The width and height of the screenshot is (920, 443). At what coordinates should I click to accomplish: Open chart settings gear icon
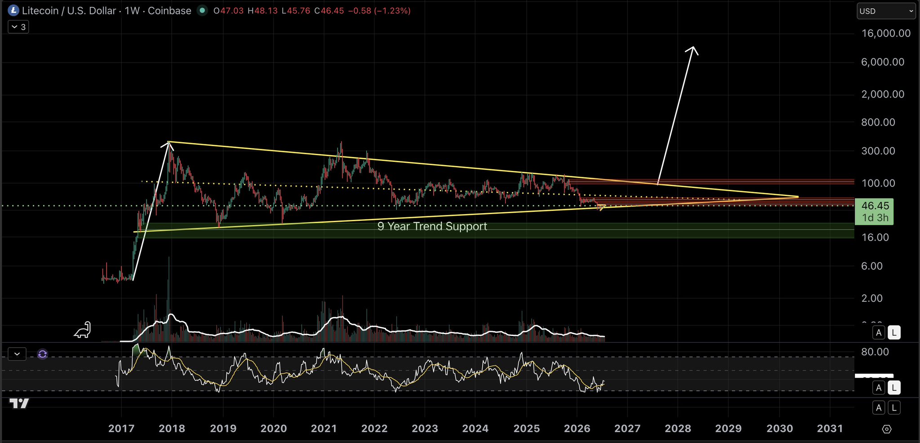click(887, 429)
